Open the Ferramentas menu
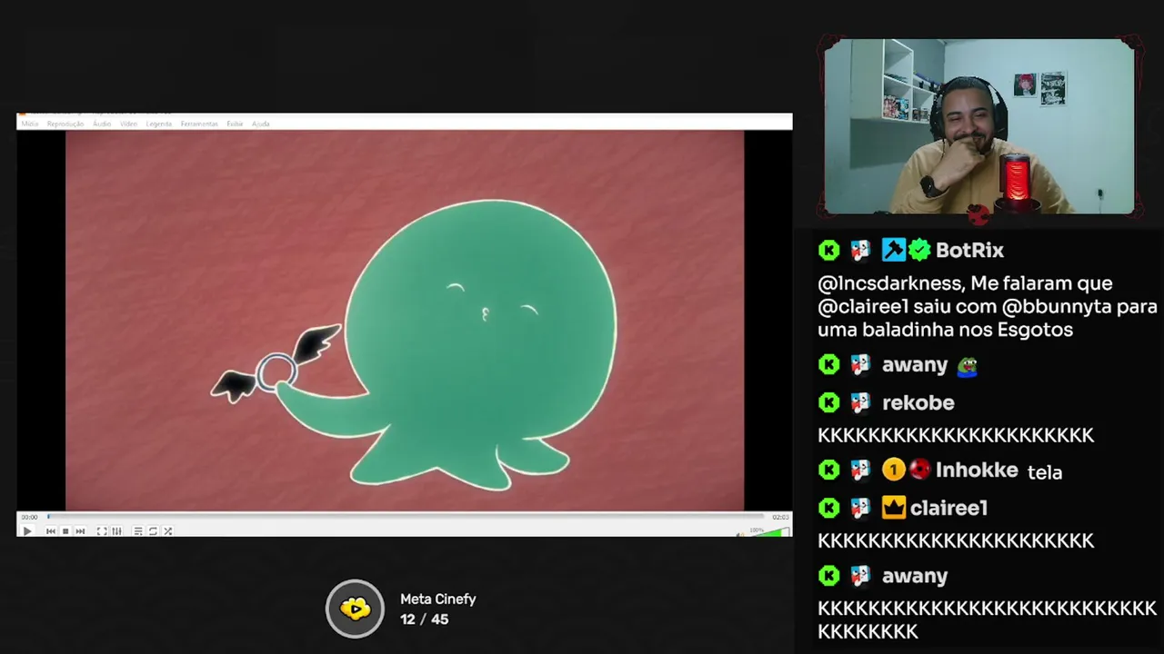This screenshot has width=1164, height=654. (199, 124)
